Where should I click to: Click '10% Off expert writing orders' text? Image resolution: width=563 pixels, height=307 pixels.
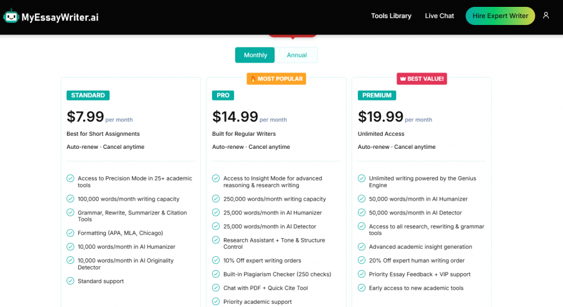point(262,260)
